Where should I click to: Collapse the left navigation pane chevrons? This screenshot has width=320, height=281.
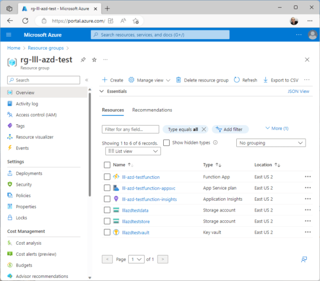pyautogui.click(x=86, y=80)
